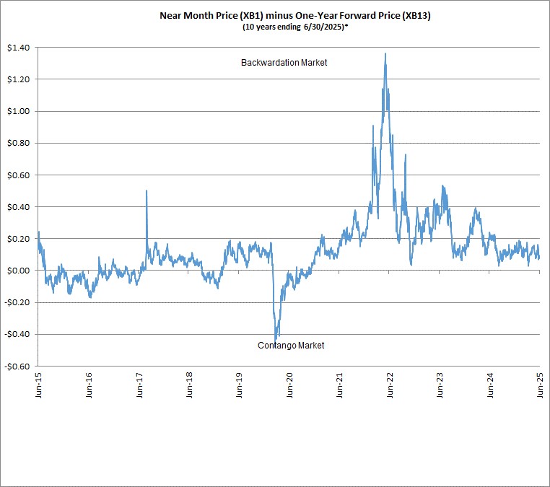Viewport: 550px width, 487px height.
Task: Click the subtitle '(10 years ending 6/30/2025)*'
Action: [295, 27]
